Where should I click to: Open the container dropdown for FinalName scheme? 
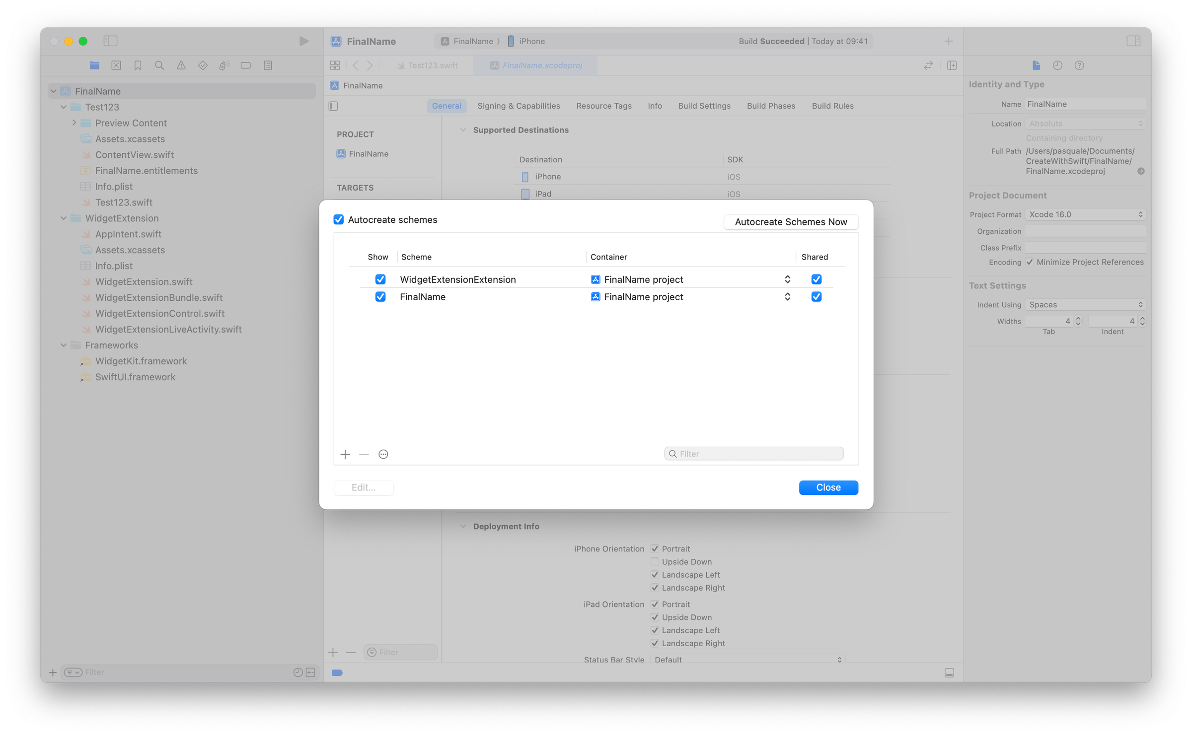tap(788, 296)
